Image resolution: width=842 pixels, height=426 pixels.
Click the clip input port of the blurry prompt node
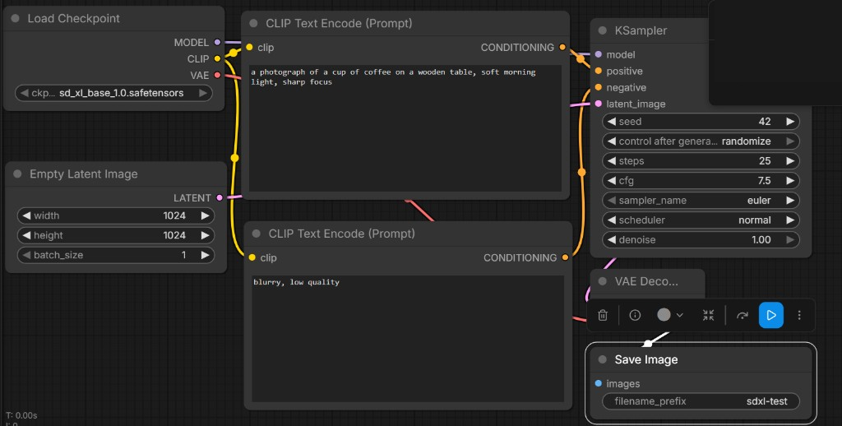[252, 258]
